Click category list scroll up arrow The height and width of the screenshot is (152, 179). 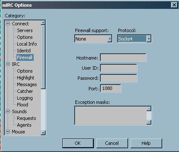43,22
